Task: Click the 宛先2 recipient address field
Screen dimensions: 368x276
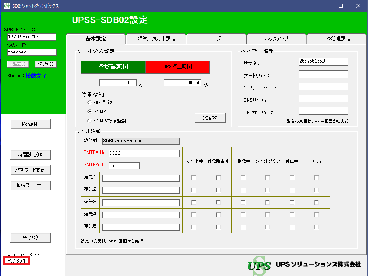Action: point(141,190)
